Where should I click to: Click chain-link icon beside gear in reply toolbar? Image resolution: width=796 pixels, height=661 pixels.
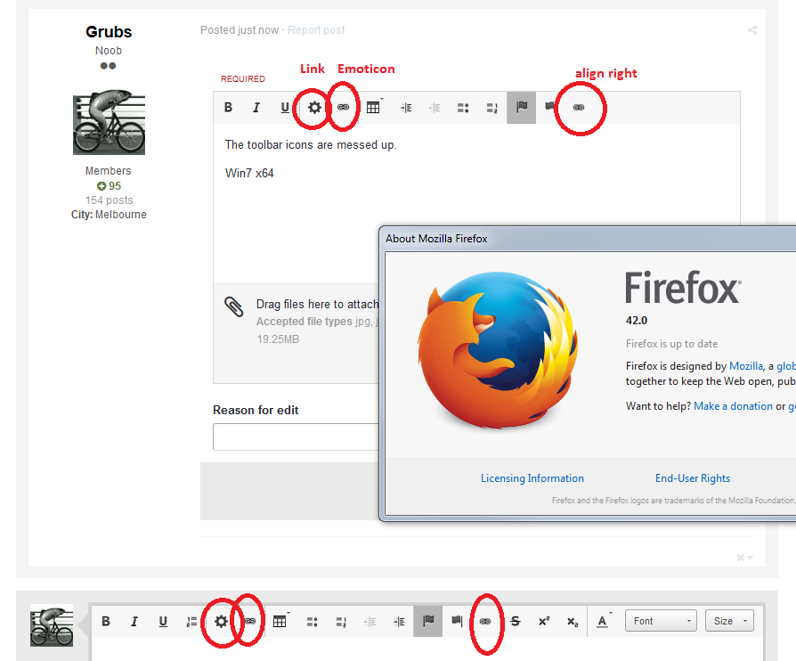(x=250, y=621)
